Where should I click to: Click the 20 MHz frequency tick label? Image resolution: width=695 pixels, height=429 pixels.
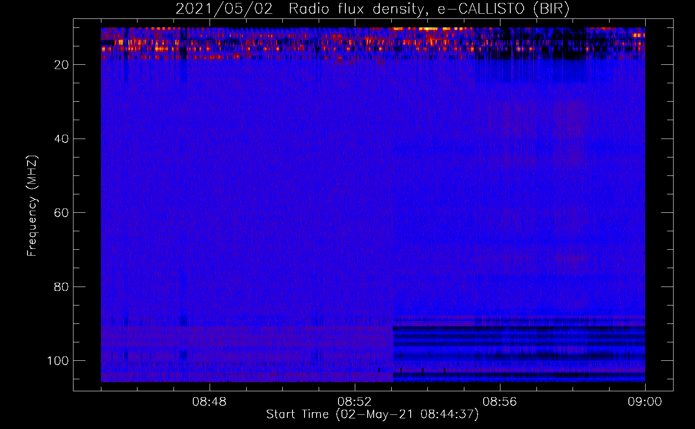click(x=61, y=65)
